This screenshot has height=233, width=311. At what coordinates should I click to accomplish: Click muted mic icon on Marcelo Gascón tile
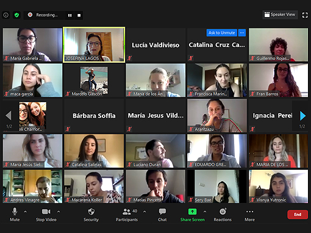click(x=68, y=94)
